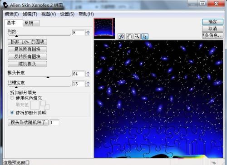227x165 pixels.
Task: Select the magnifier zoom tool
Action: tap(137, 36)
